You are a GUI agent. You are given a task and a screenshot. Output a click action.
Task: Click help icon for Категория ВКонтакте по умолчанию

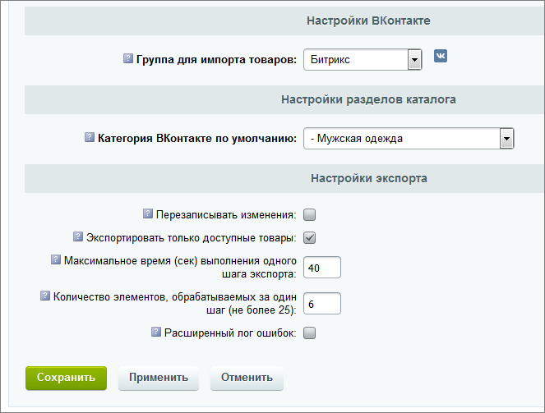coord(90,137)
